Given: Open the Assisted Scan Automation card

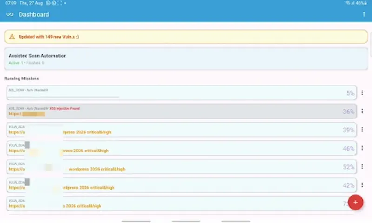Looking at the screenshot, I should [186, 59].
